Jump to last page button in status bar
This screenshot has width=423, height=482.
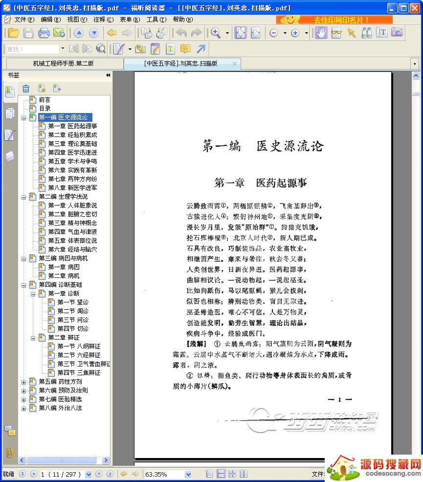[x=110, y=474]
